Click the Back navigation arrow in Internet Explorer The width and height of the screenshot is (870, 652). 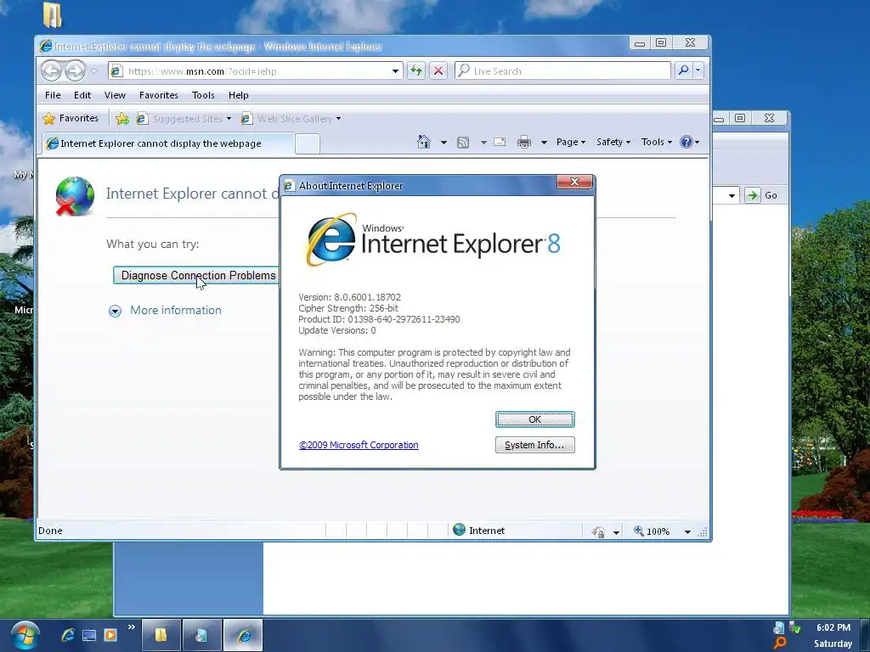pyautogui.click(x=52, y=71)
